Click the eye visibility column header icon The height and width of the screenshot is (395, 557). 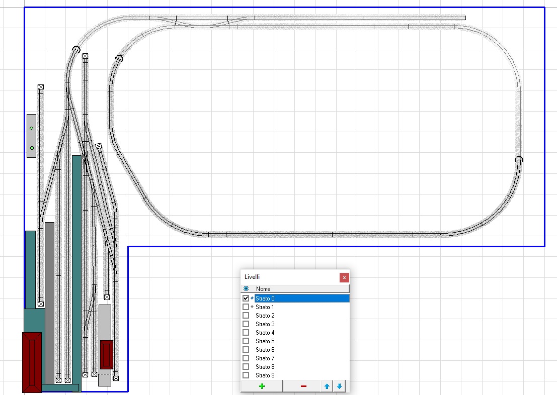click(x=246, y=288)
